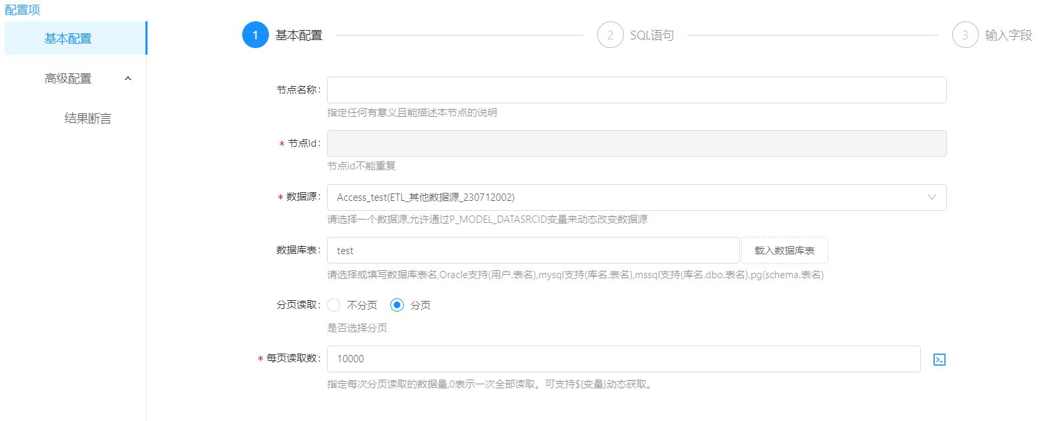The width and height of the screenshot is (1063, 421).
Task: Click the disabled 节点Id field
Action: 636,143
